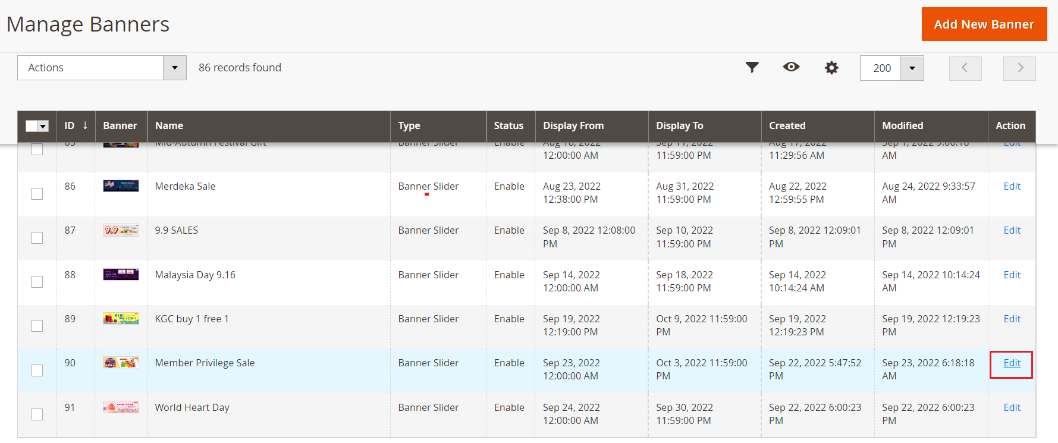This screenshot has width=1058, height=443.
Task: Click the name Merdeka Sale
Action: [185, 186]
